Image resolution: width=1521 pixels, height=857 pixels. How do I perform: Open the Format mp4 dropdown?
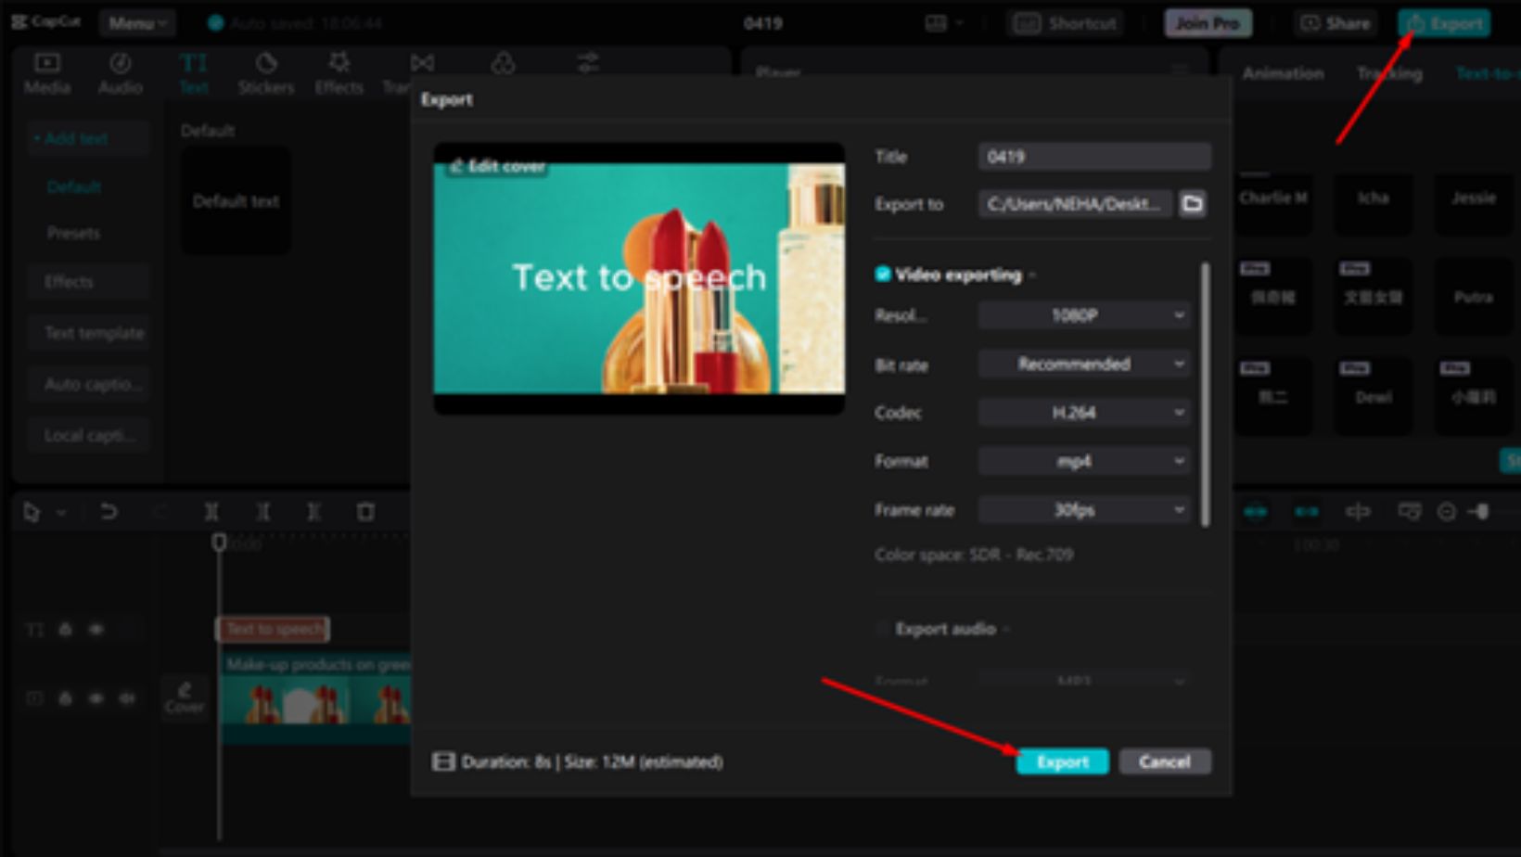pos(1084,461)
